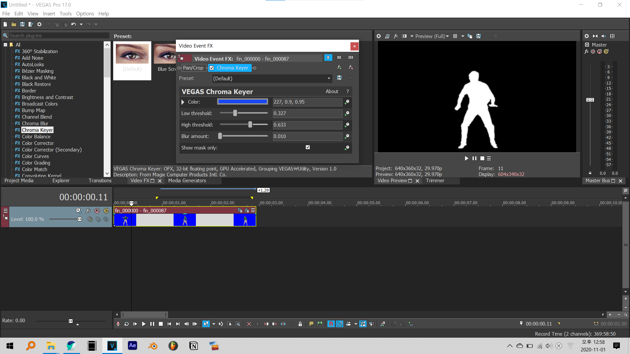Open Event FX icon on the timeline clip
The width and height of the screenshot is (630, 354).
247,210
